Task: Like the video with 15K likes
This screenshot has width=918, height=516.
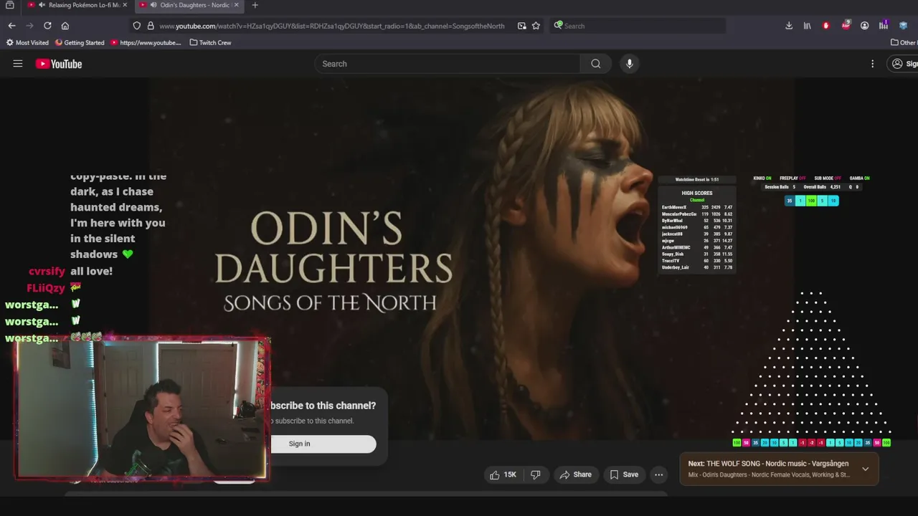Action: 503,474
